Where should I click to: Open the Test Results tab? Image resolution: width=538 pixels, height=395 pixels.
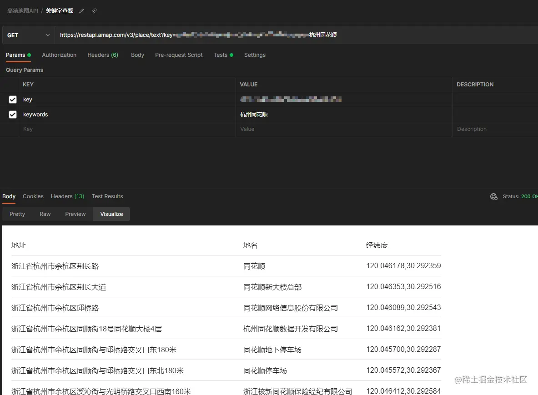coord(107,196)
